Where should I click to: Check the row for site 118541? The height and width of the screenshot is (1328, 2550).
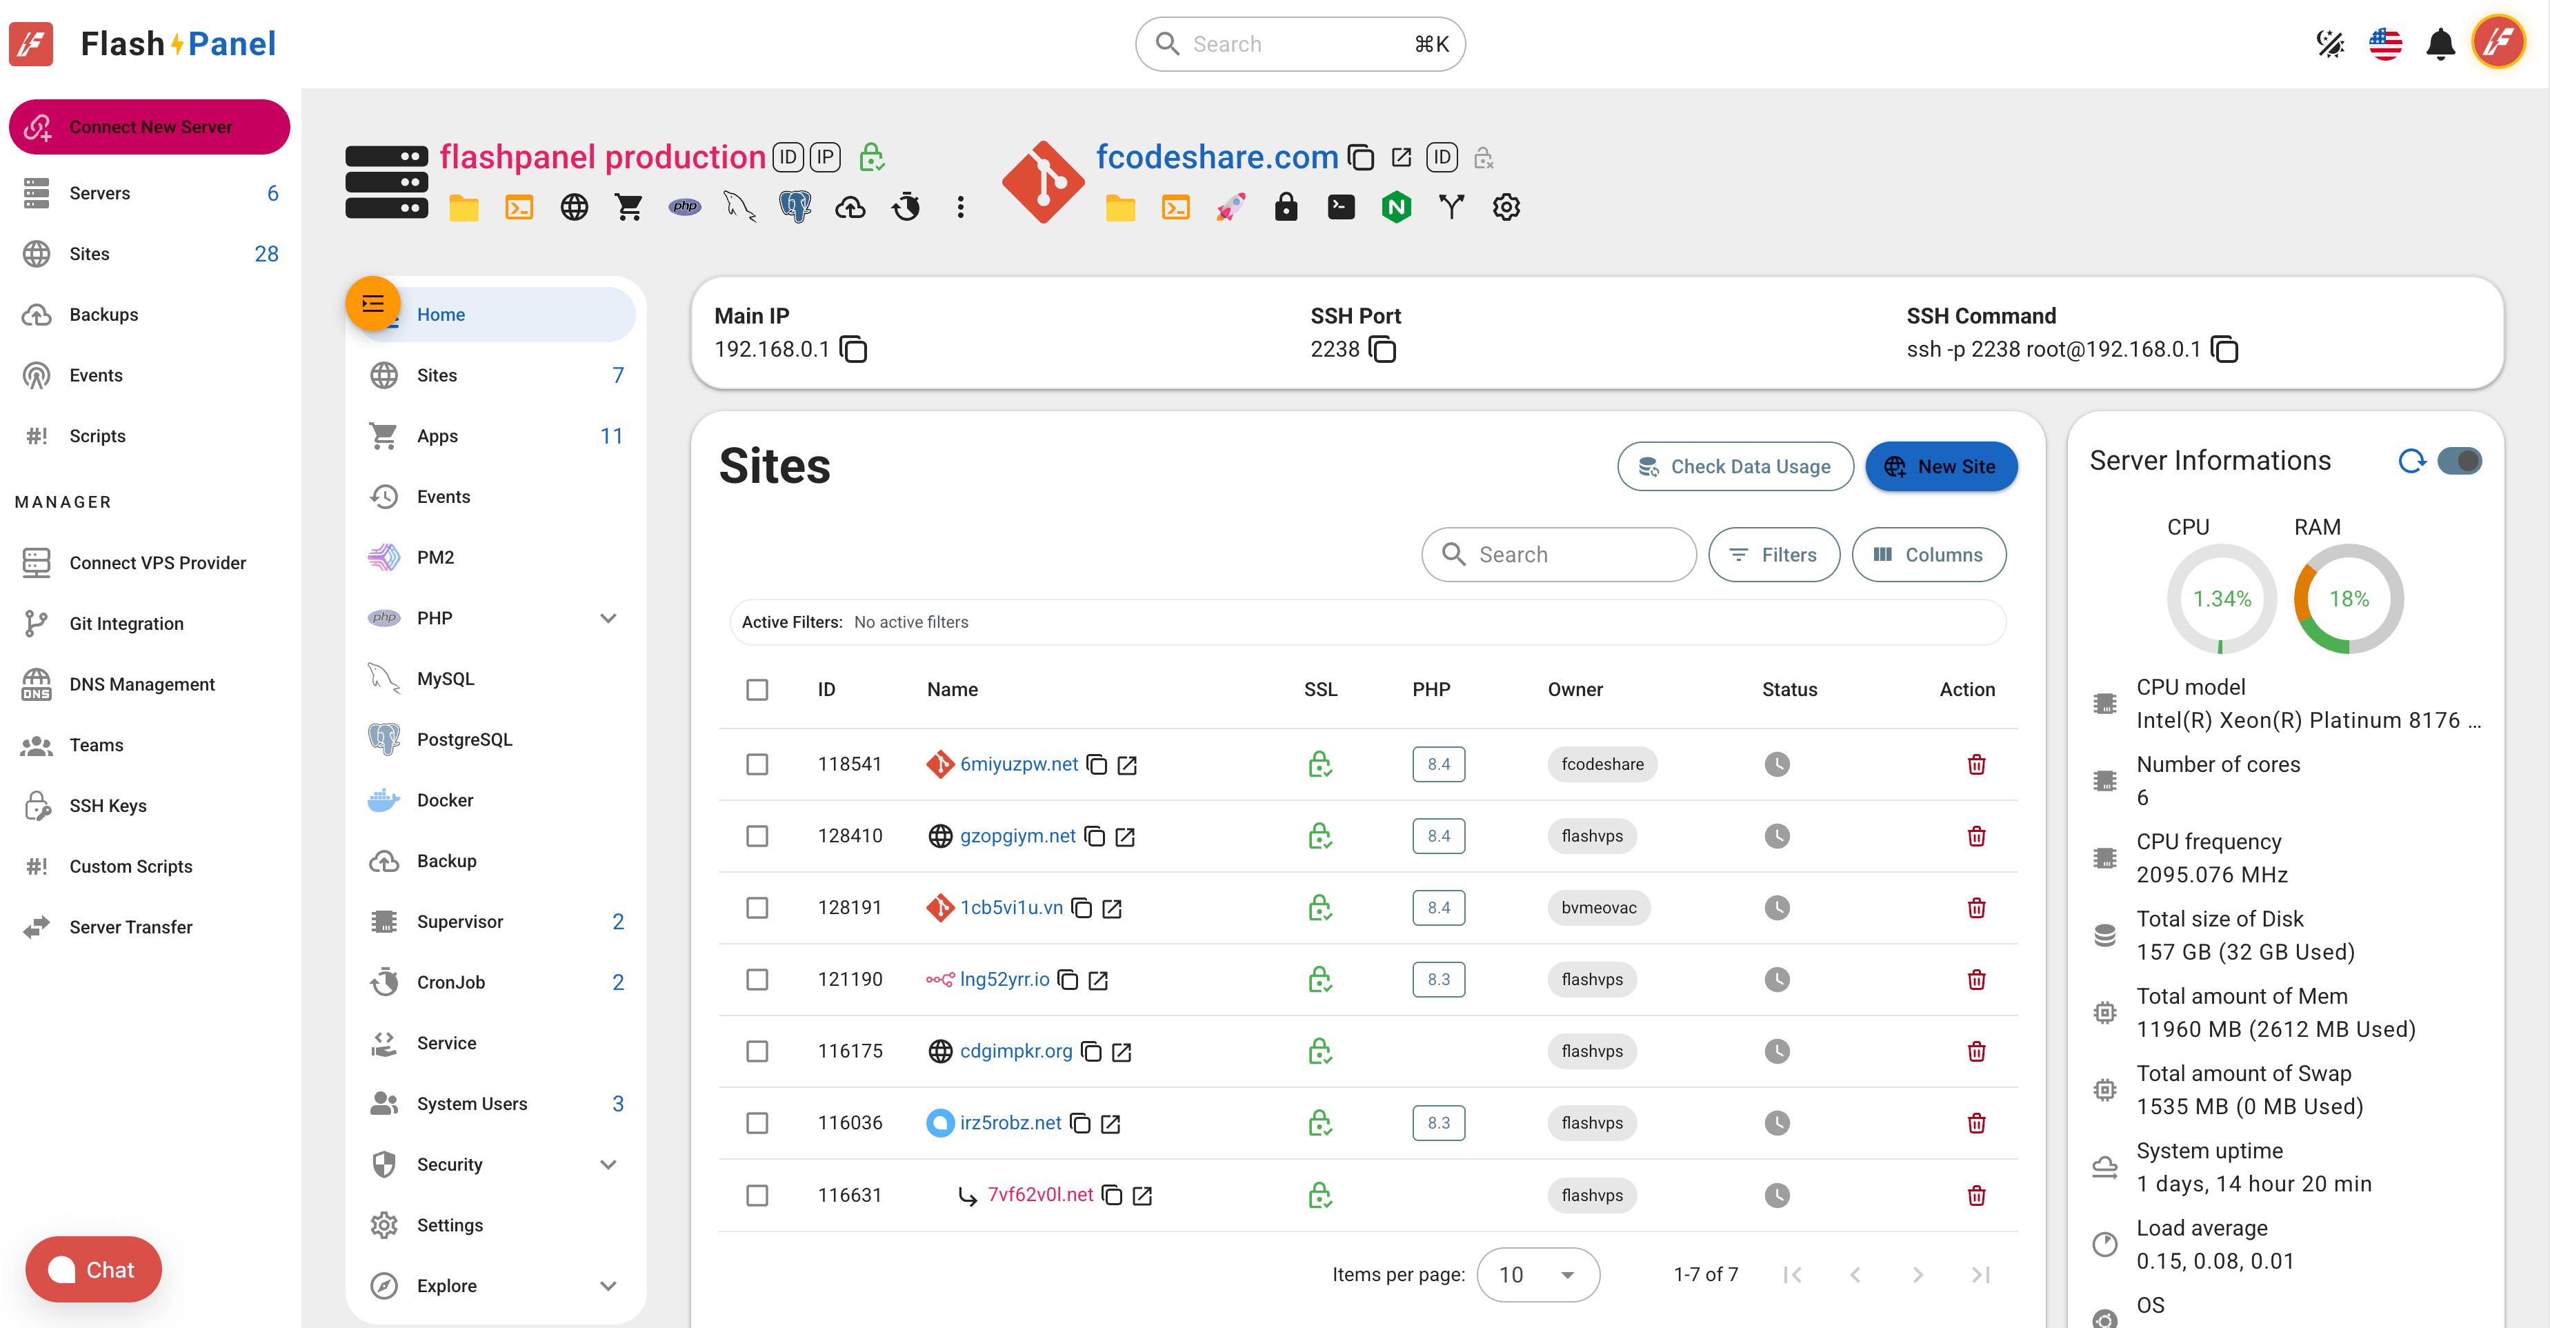757,764
